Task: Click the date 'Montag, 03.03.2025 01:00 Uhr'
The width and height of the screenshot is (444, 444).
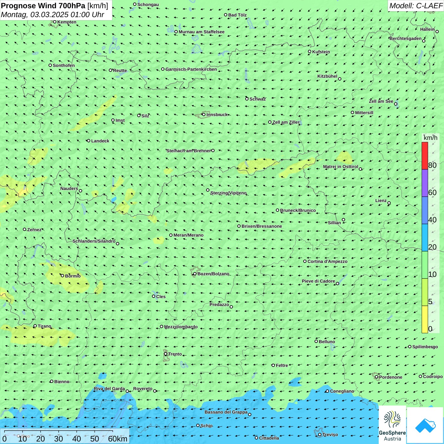Action: 53,15
